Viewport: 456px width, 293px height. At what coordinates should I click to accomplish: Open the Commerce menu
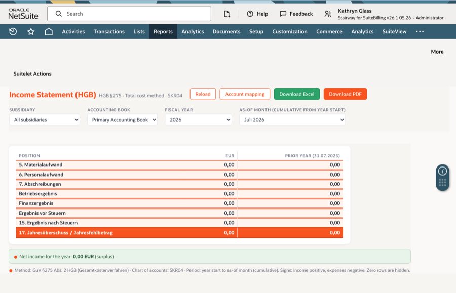click(x=329, y=32)
